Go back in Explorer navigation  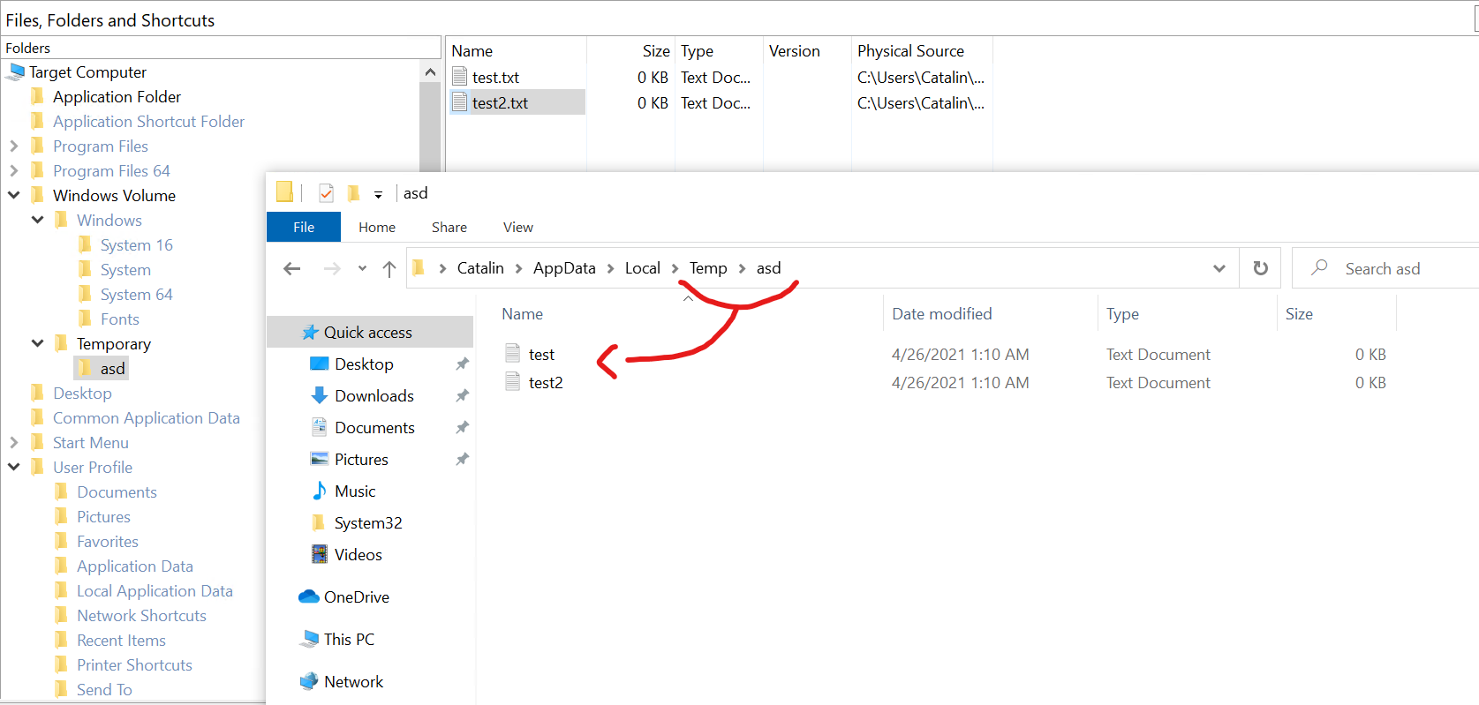point(292,268)
